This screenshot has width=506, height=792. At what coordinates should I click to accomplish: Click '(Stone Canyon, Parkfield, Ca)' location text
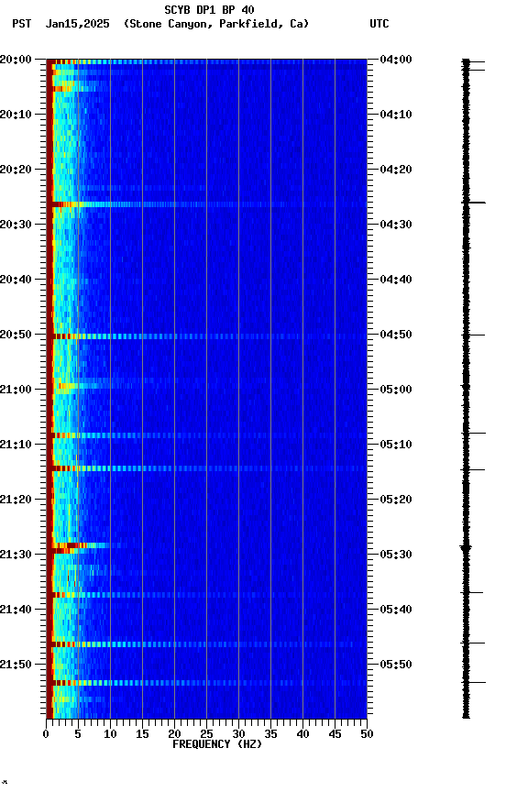point(216,24)
